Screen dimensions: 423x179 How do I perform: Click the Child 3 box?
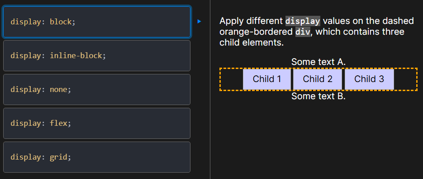(369, 79)
